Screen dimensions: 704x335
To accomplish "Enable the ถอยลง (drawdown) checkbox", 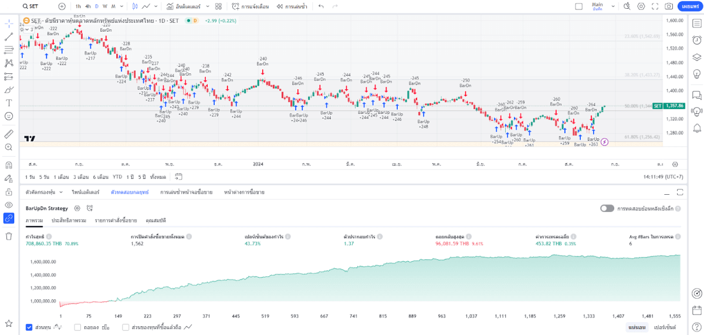I will click(78, 327).
